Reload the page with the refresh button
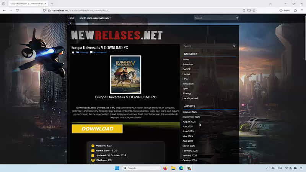This screenshot has width=306, height=172. [x=17, y=10]
